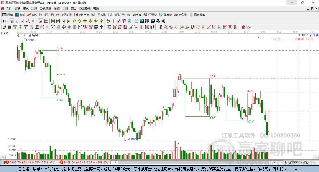Jump to last bar toolbar icon
Image resolution: width=319 pixels, height=172 pixels.
point(58,21)
